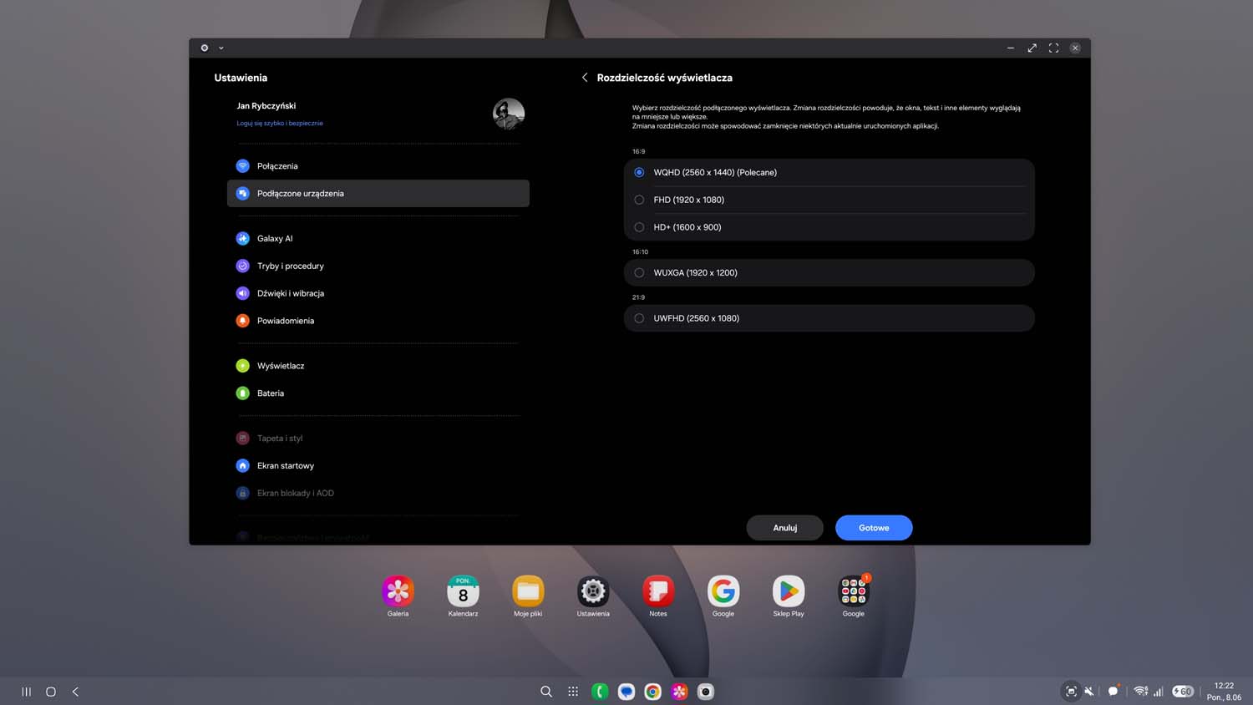The image size is (1253, 705).
Task: Click the Anuluj button
Action: click(784, 528)
